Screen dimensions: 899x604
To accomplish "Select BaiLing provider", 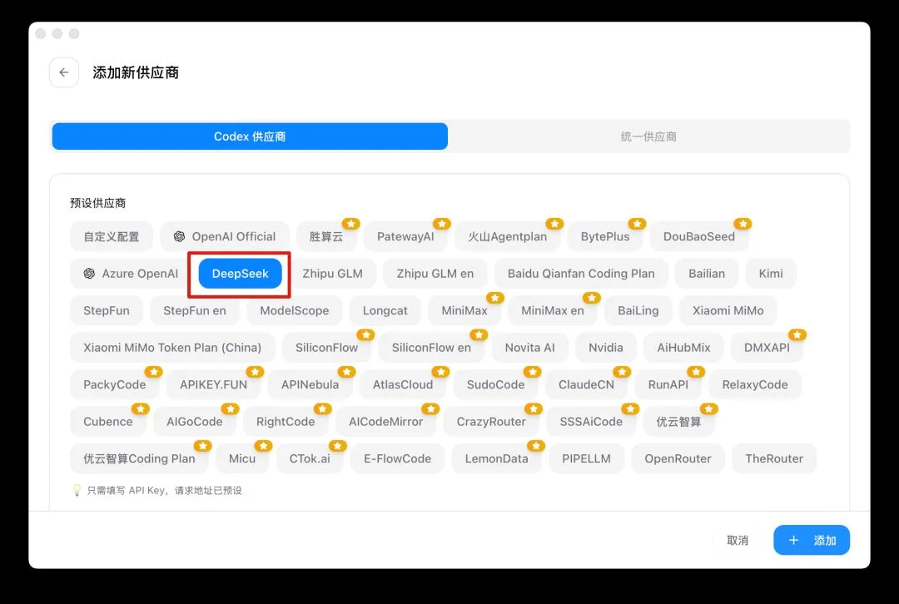I will tap(638, 310).
